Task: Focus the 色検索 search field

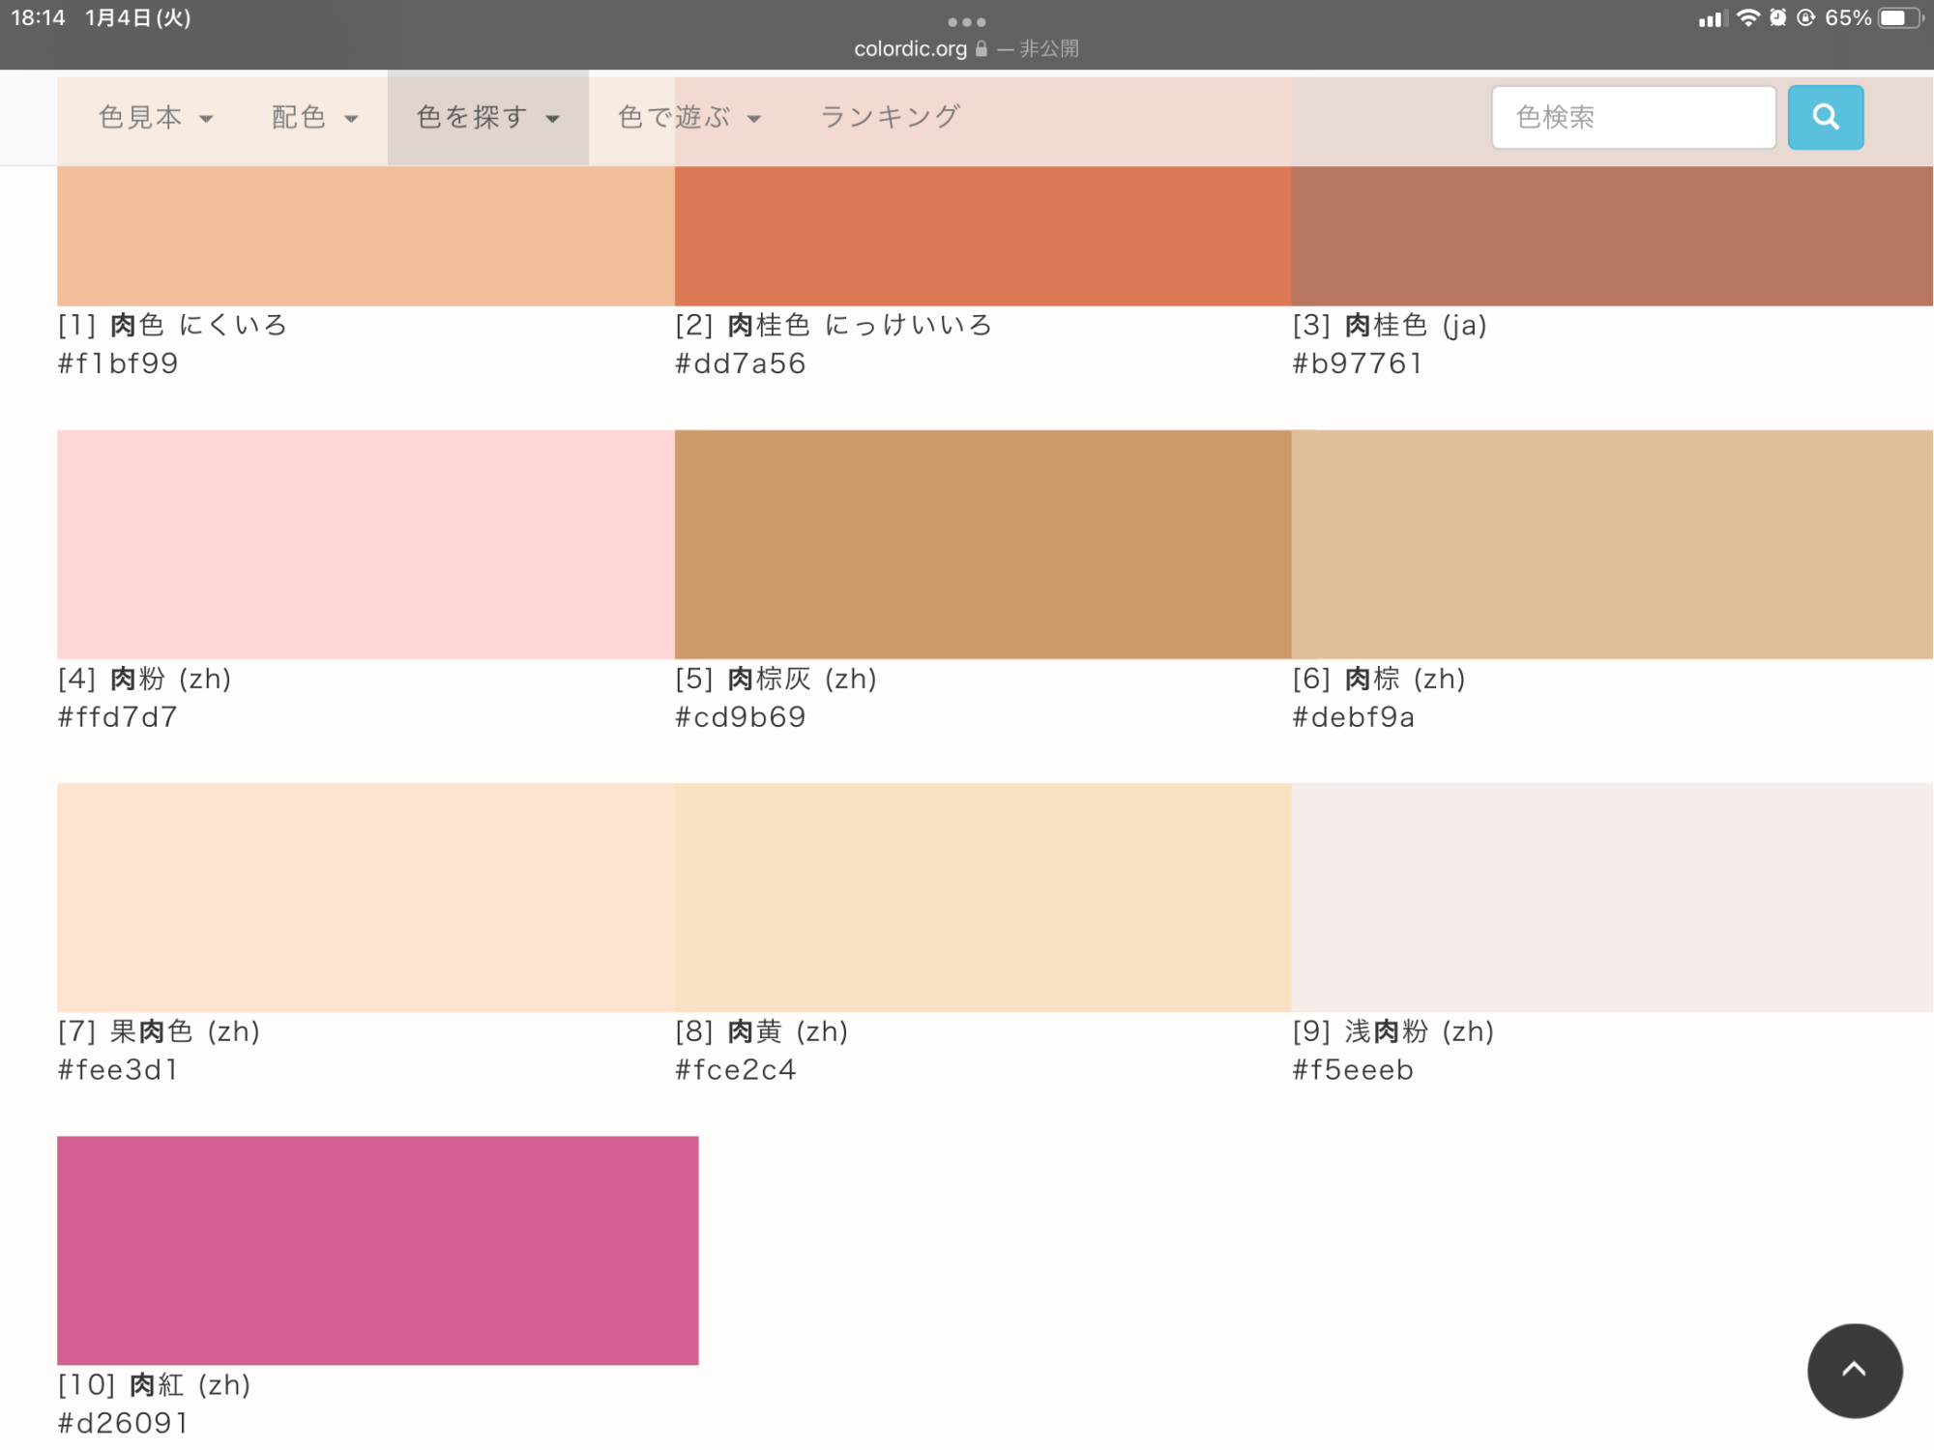Action: coord(1633,117)
